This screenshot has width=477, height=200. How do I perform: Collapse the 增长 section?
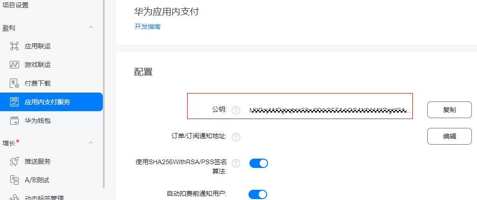pos(91,142)
